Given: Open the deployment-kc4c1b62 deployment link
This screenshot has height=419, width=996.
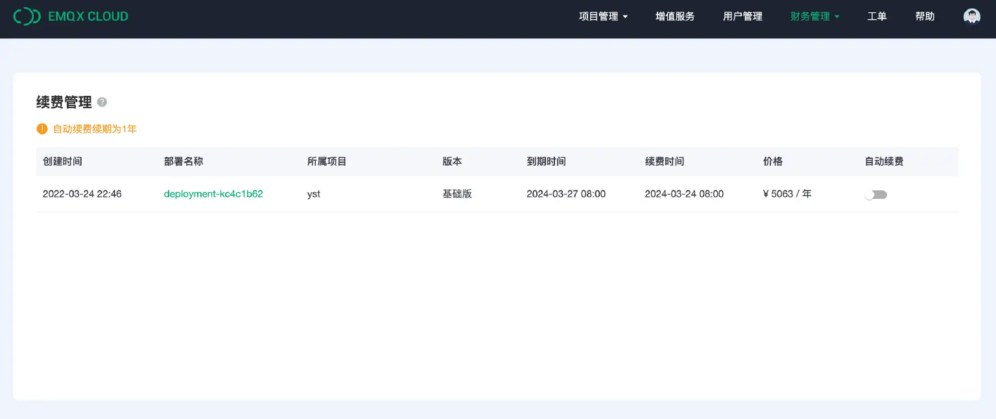Looking at the screenshot, I should tap(213, 194).
